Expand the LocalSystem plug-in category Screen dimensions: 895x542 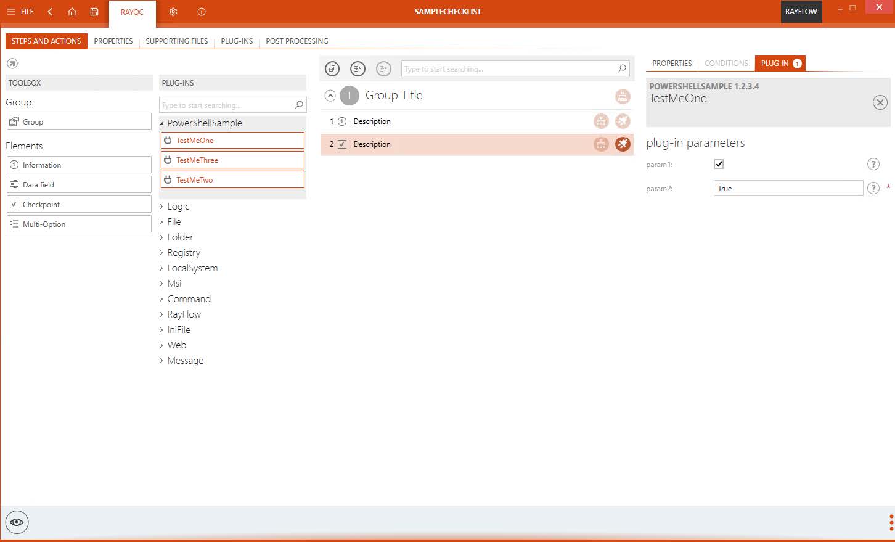pos(161,268)
